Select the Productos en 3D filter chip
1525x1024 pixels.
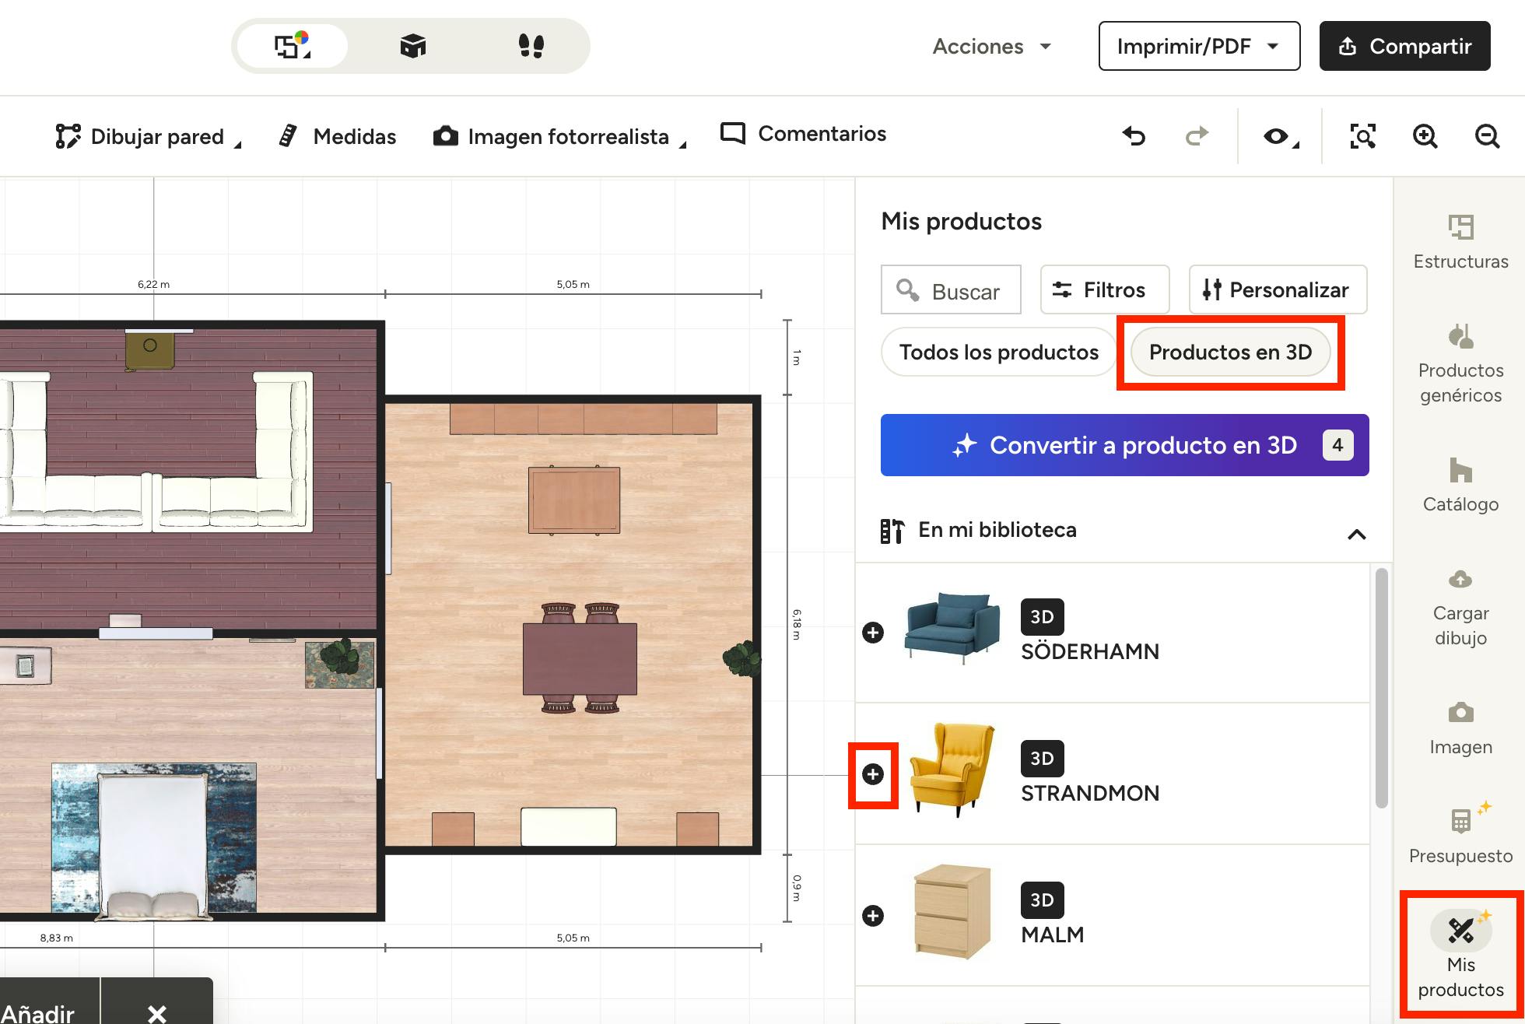[x=1230, y=352]
